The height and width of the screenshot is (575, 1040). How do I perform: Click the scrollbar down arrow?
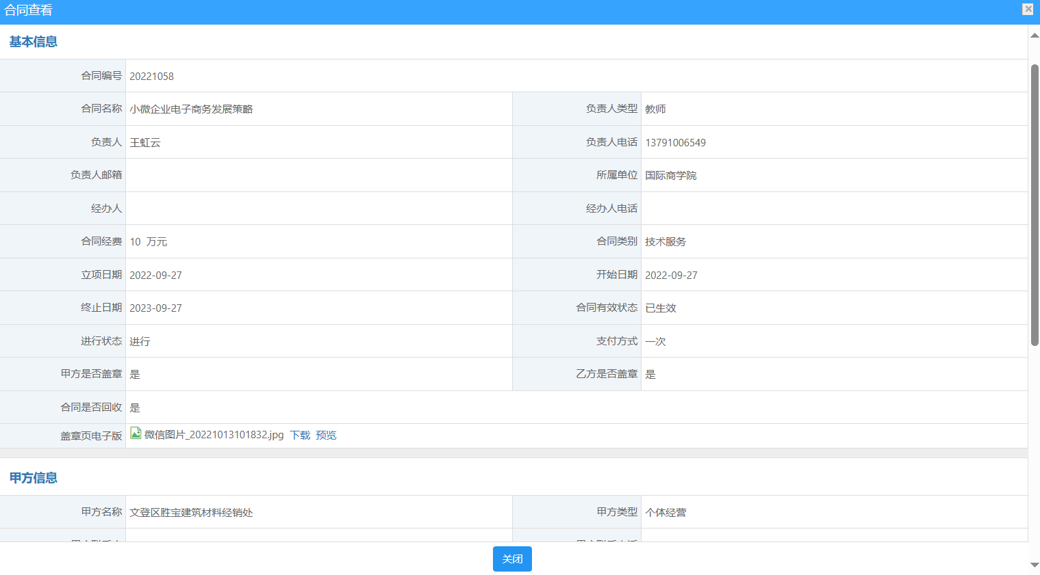[x=1035, y=565]
